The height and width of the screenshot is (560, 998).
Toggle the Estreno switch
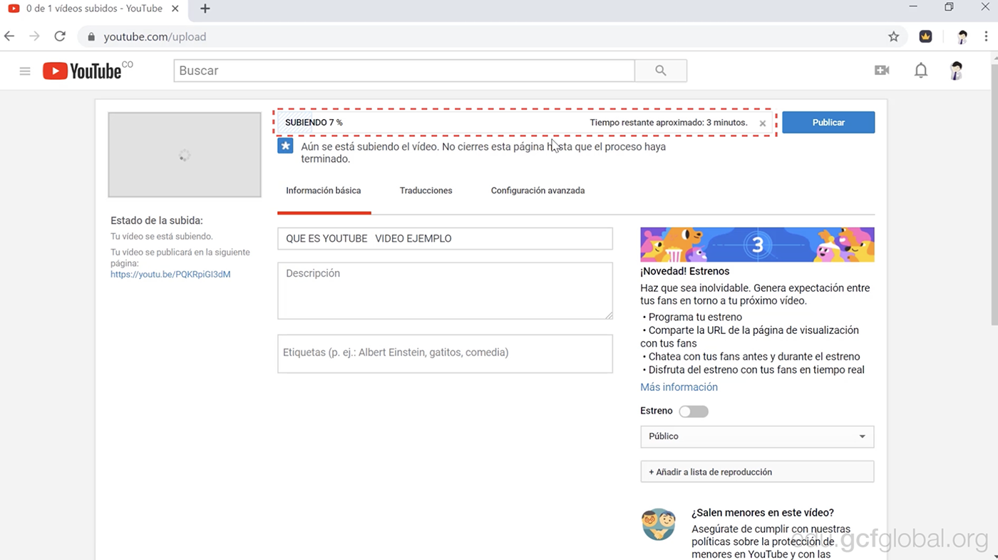point(694,412)
